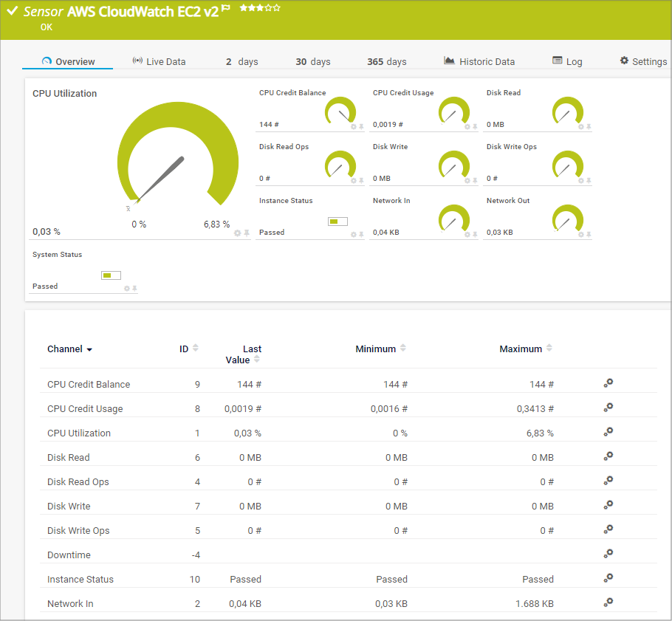Open settings gear for CPU Utilization row

tap(608, 432)
